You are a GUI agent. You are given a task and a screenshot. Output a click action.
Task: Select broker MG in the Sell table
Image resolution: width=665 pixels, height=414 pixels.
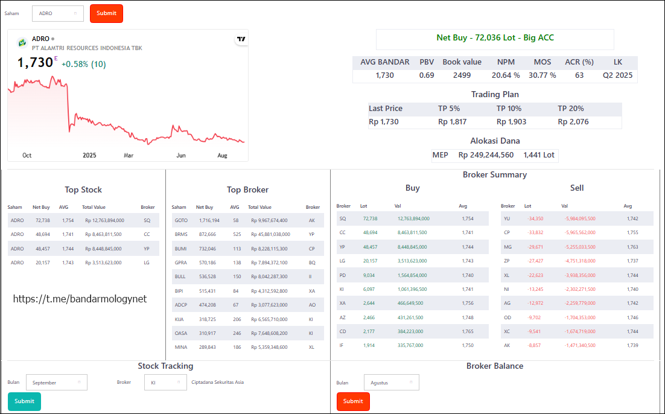507,247
